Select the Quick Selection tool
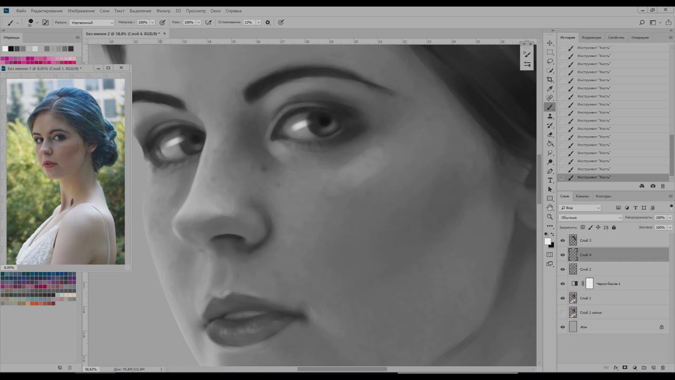 click(x=550, y=70)
